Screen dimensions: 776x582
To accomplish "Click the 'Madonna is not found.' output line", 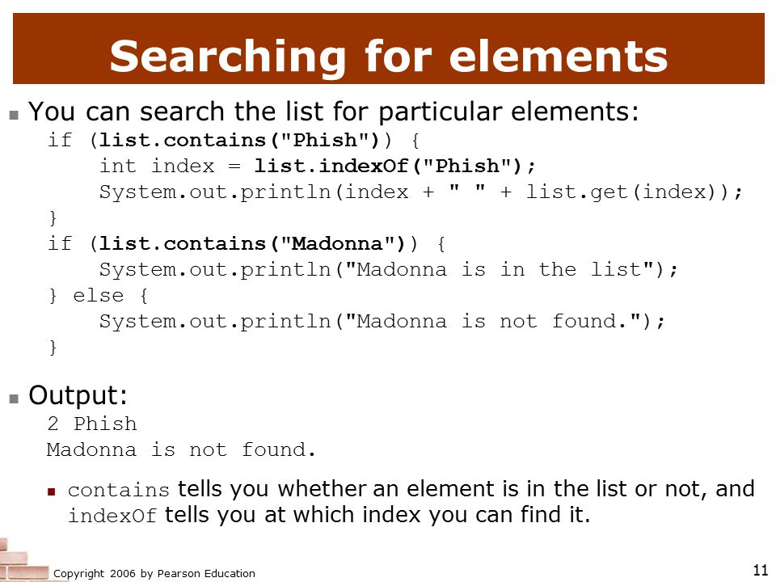I will [x=181, y=450].
